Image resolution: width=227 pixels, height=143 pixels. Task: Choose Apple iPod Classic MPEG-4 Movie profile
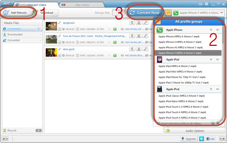click(x=188, y=96)
